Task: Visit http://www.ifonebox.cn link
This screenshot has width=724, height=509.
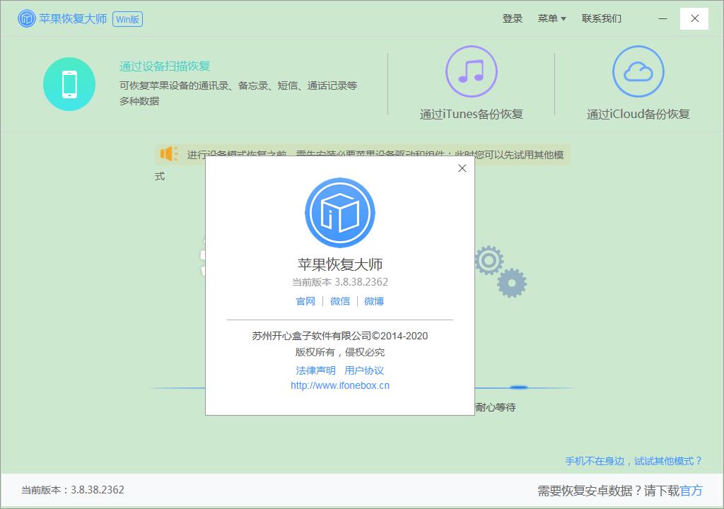Action: point(340,385)
